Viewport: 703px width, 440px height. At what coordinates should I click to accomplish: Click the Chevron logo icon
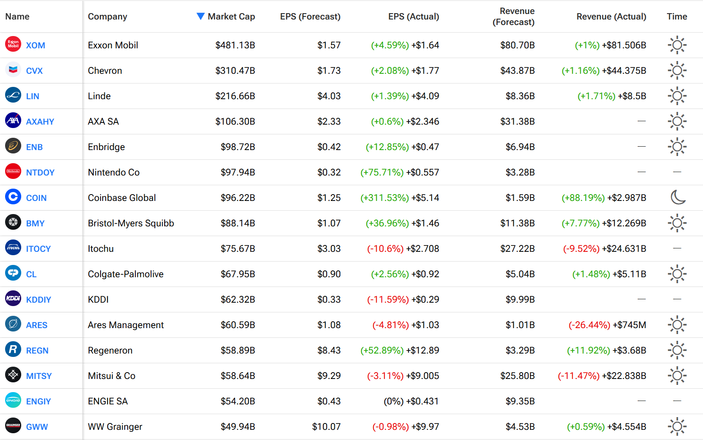[13, 70]
